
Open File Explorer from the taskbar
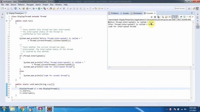coord(12,109)
